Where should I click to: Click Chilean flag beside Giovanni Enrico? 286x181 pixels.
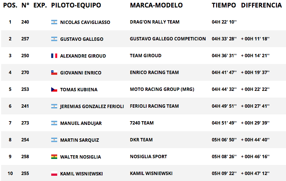(x=54, y=73)
